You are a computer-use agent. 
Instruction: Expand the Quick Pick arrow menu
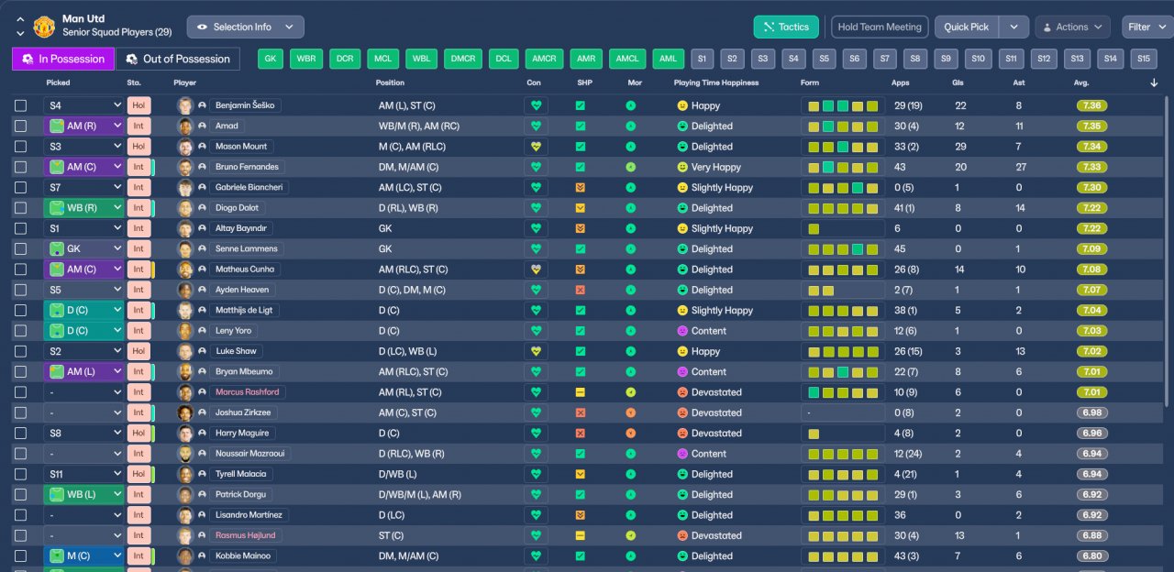tap(1013, 27)
